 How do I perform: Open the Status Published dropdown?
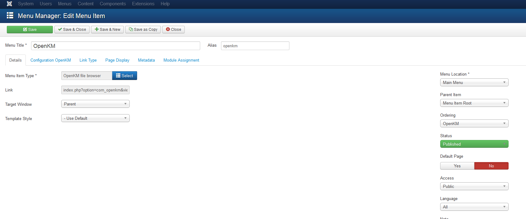(474, 144)
